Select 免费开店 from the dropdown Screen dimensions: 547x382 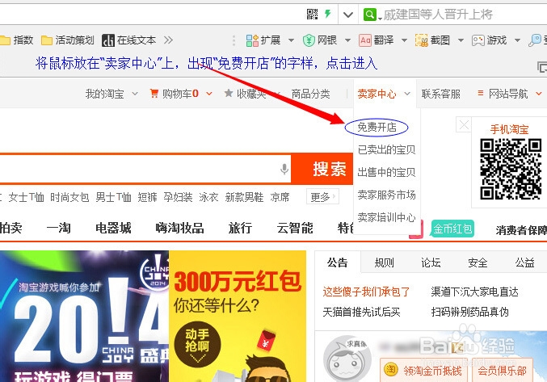click(x=377, y=128)
